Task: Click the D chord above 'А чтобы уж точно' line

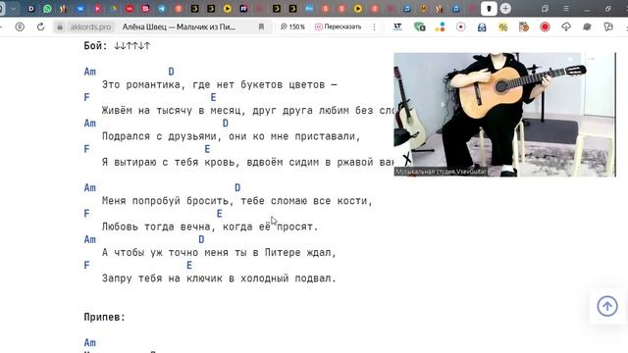Action: [201, 239]
